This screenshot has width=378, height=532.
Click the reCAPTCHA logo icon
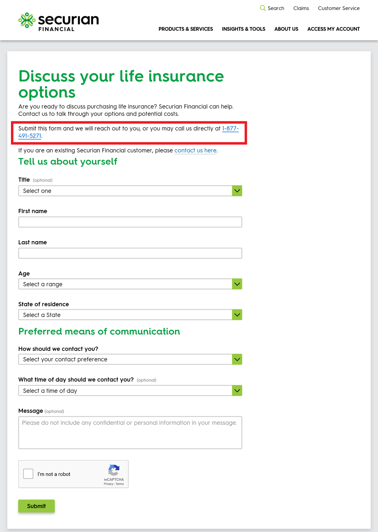coord(114,470)
